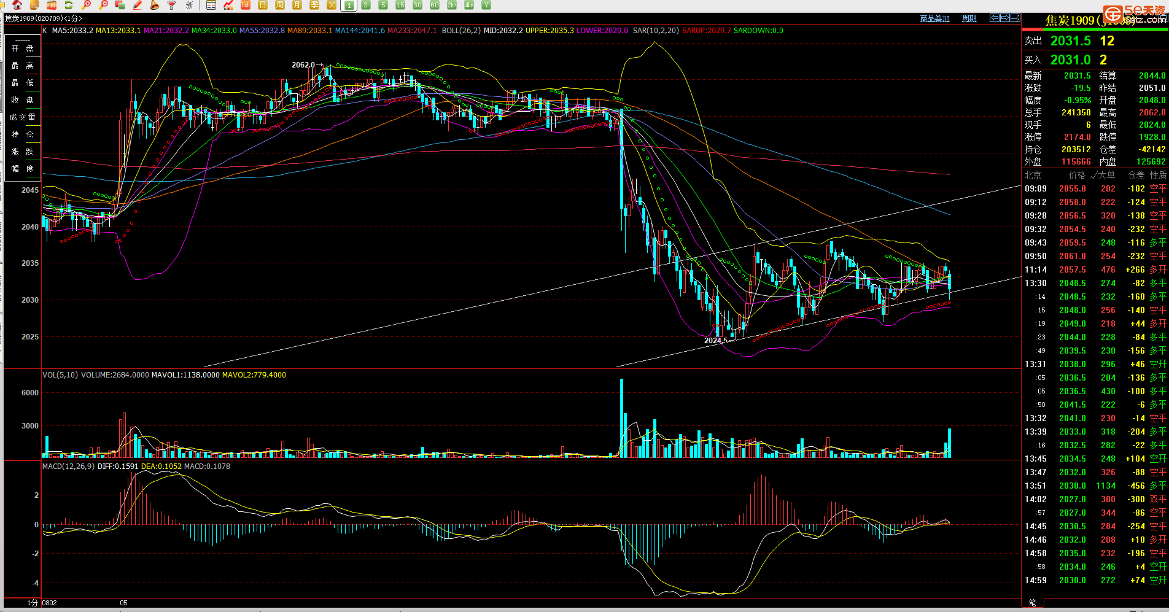
Task: Click the SAR(10,2,20) indicator label
Action: (x=656, y=31)
